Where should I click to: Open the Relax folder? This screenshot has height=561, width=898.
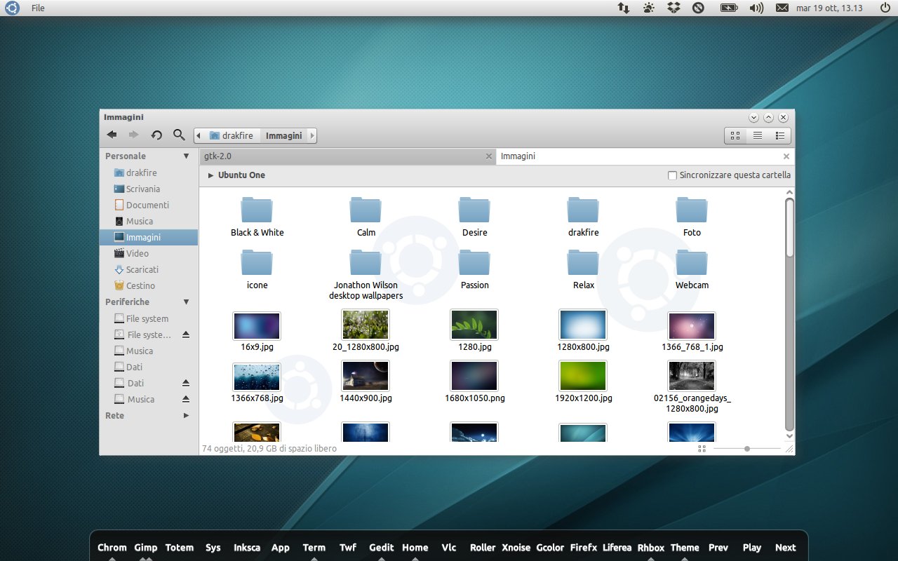point(583,270)
